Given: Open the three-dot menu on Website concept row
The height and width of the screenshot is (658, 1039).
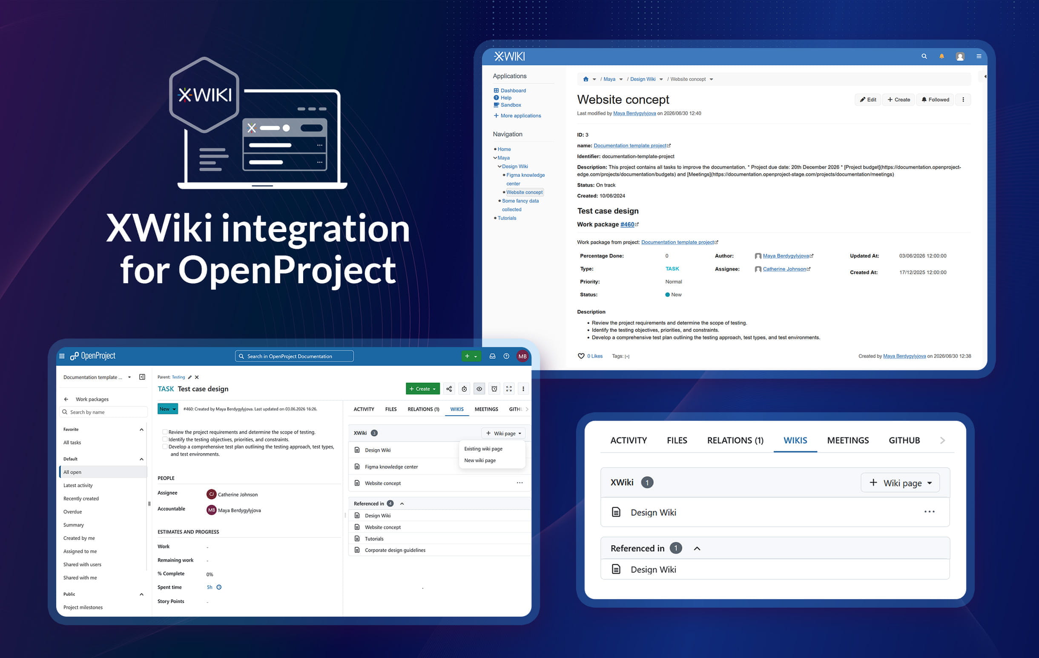Looking at the screenshot, I should tap(519, 483).
